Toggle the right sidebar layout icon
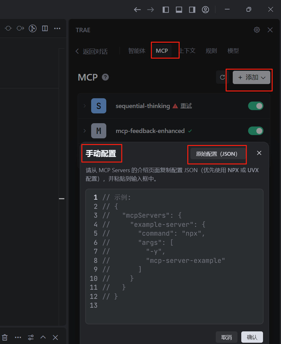 pos(192,10)
